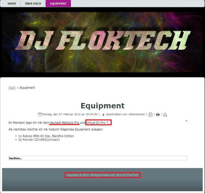Click the calendar icon beside the date
This screenshot has height=193, width=205.
(x=40, y=115)
